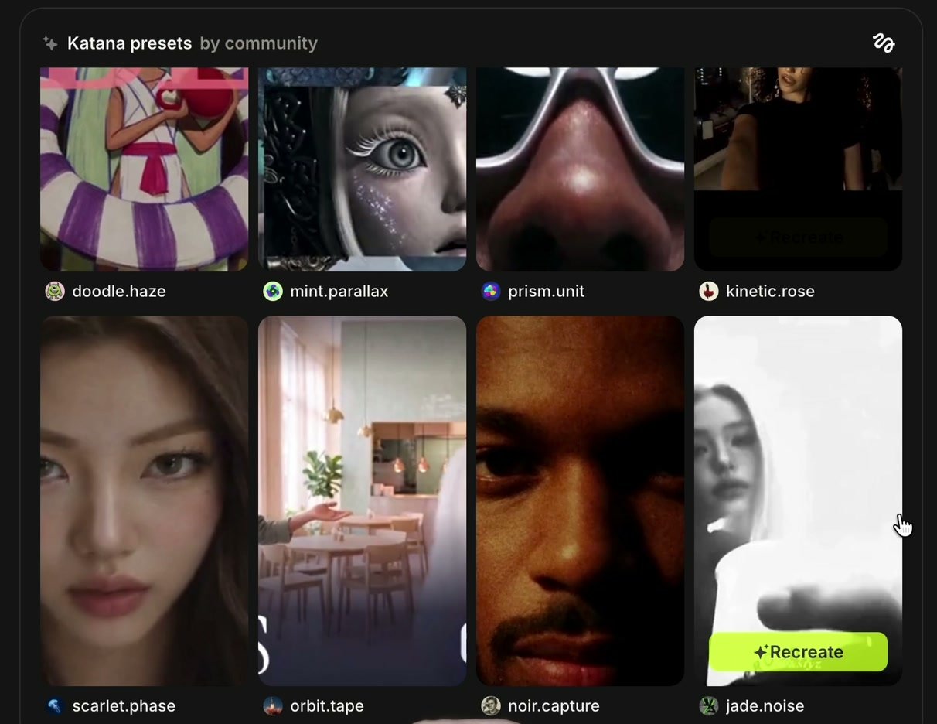The image size is (937, 724).
Task: Open the doodle.haze username link
Action: click(119, 292)
